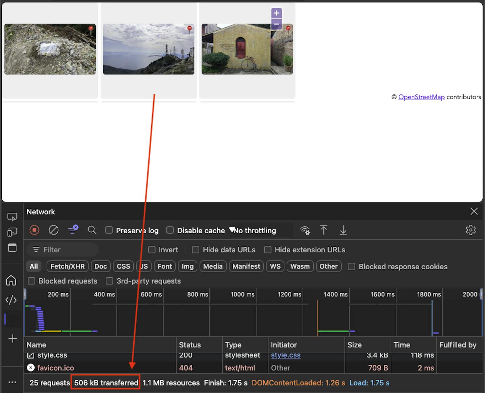Open the network search magnifier
485x393 pixels.
[92, 230]
